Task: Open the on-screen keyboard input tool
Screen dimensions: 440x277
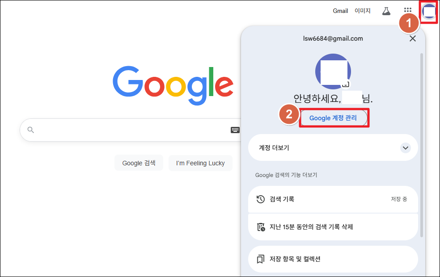Action: tap(235, 130)
